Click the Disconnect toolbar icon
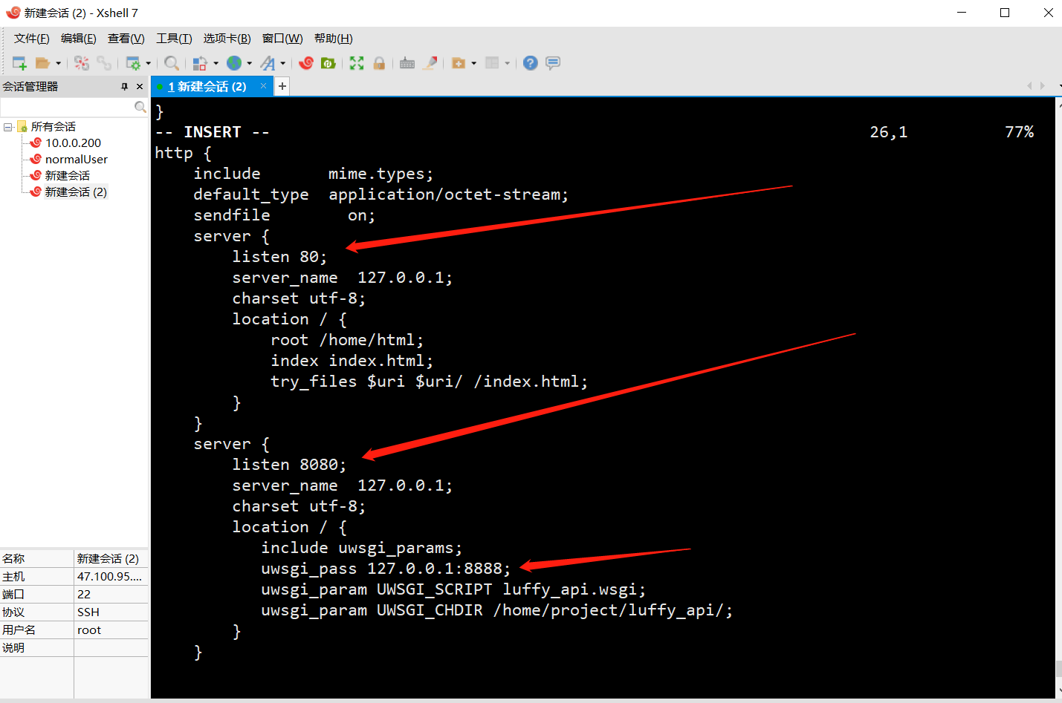 click(x=82, y=63)
